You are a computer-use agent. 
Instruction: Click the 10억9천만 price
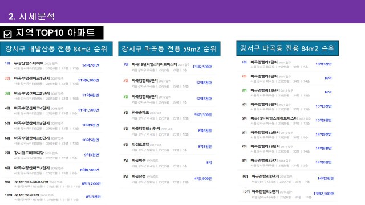pos(91,125)
